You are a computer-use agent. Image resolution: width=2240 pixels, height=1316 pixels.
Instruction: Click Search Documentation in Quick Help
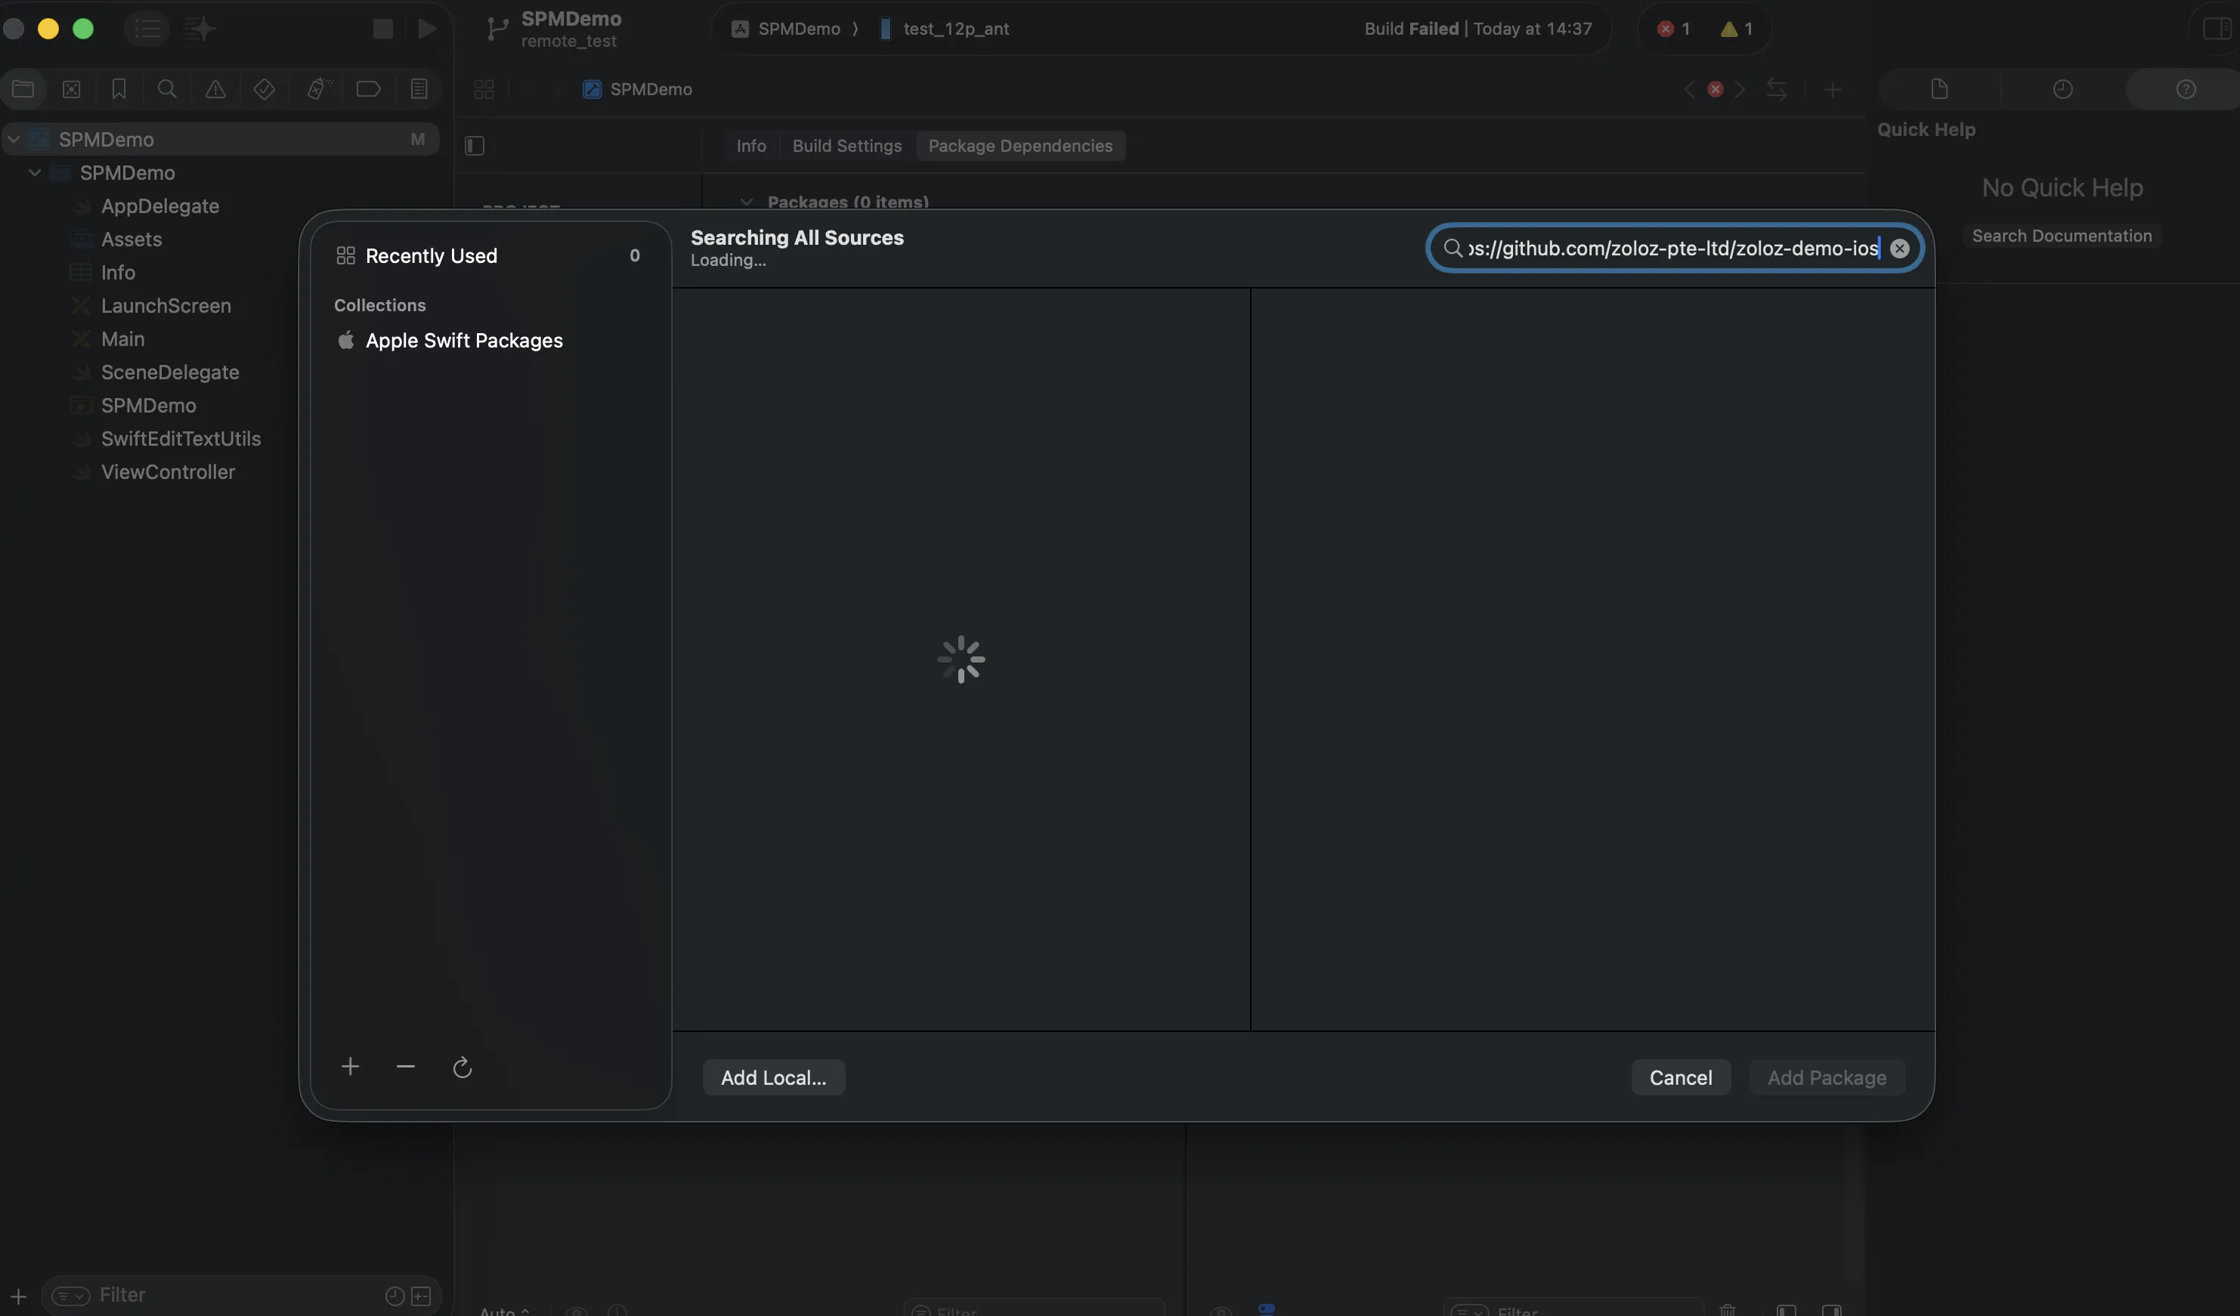2062,236
